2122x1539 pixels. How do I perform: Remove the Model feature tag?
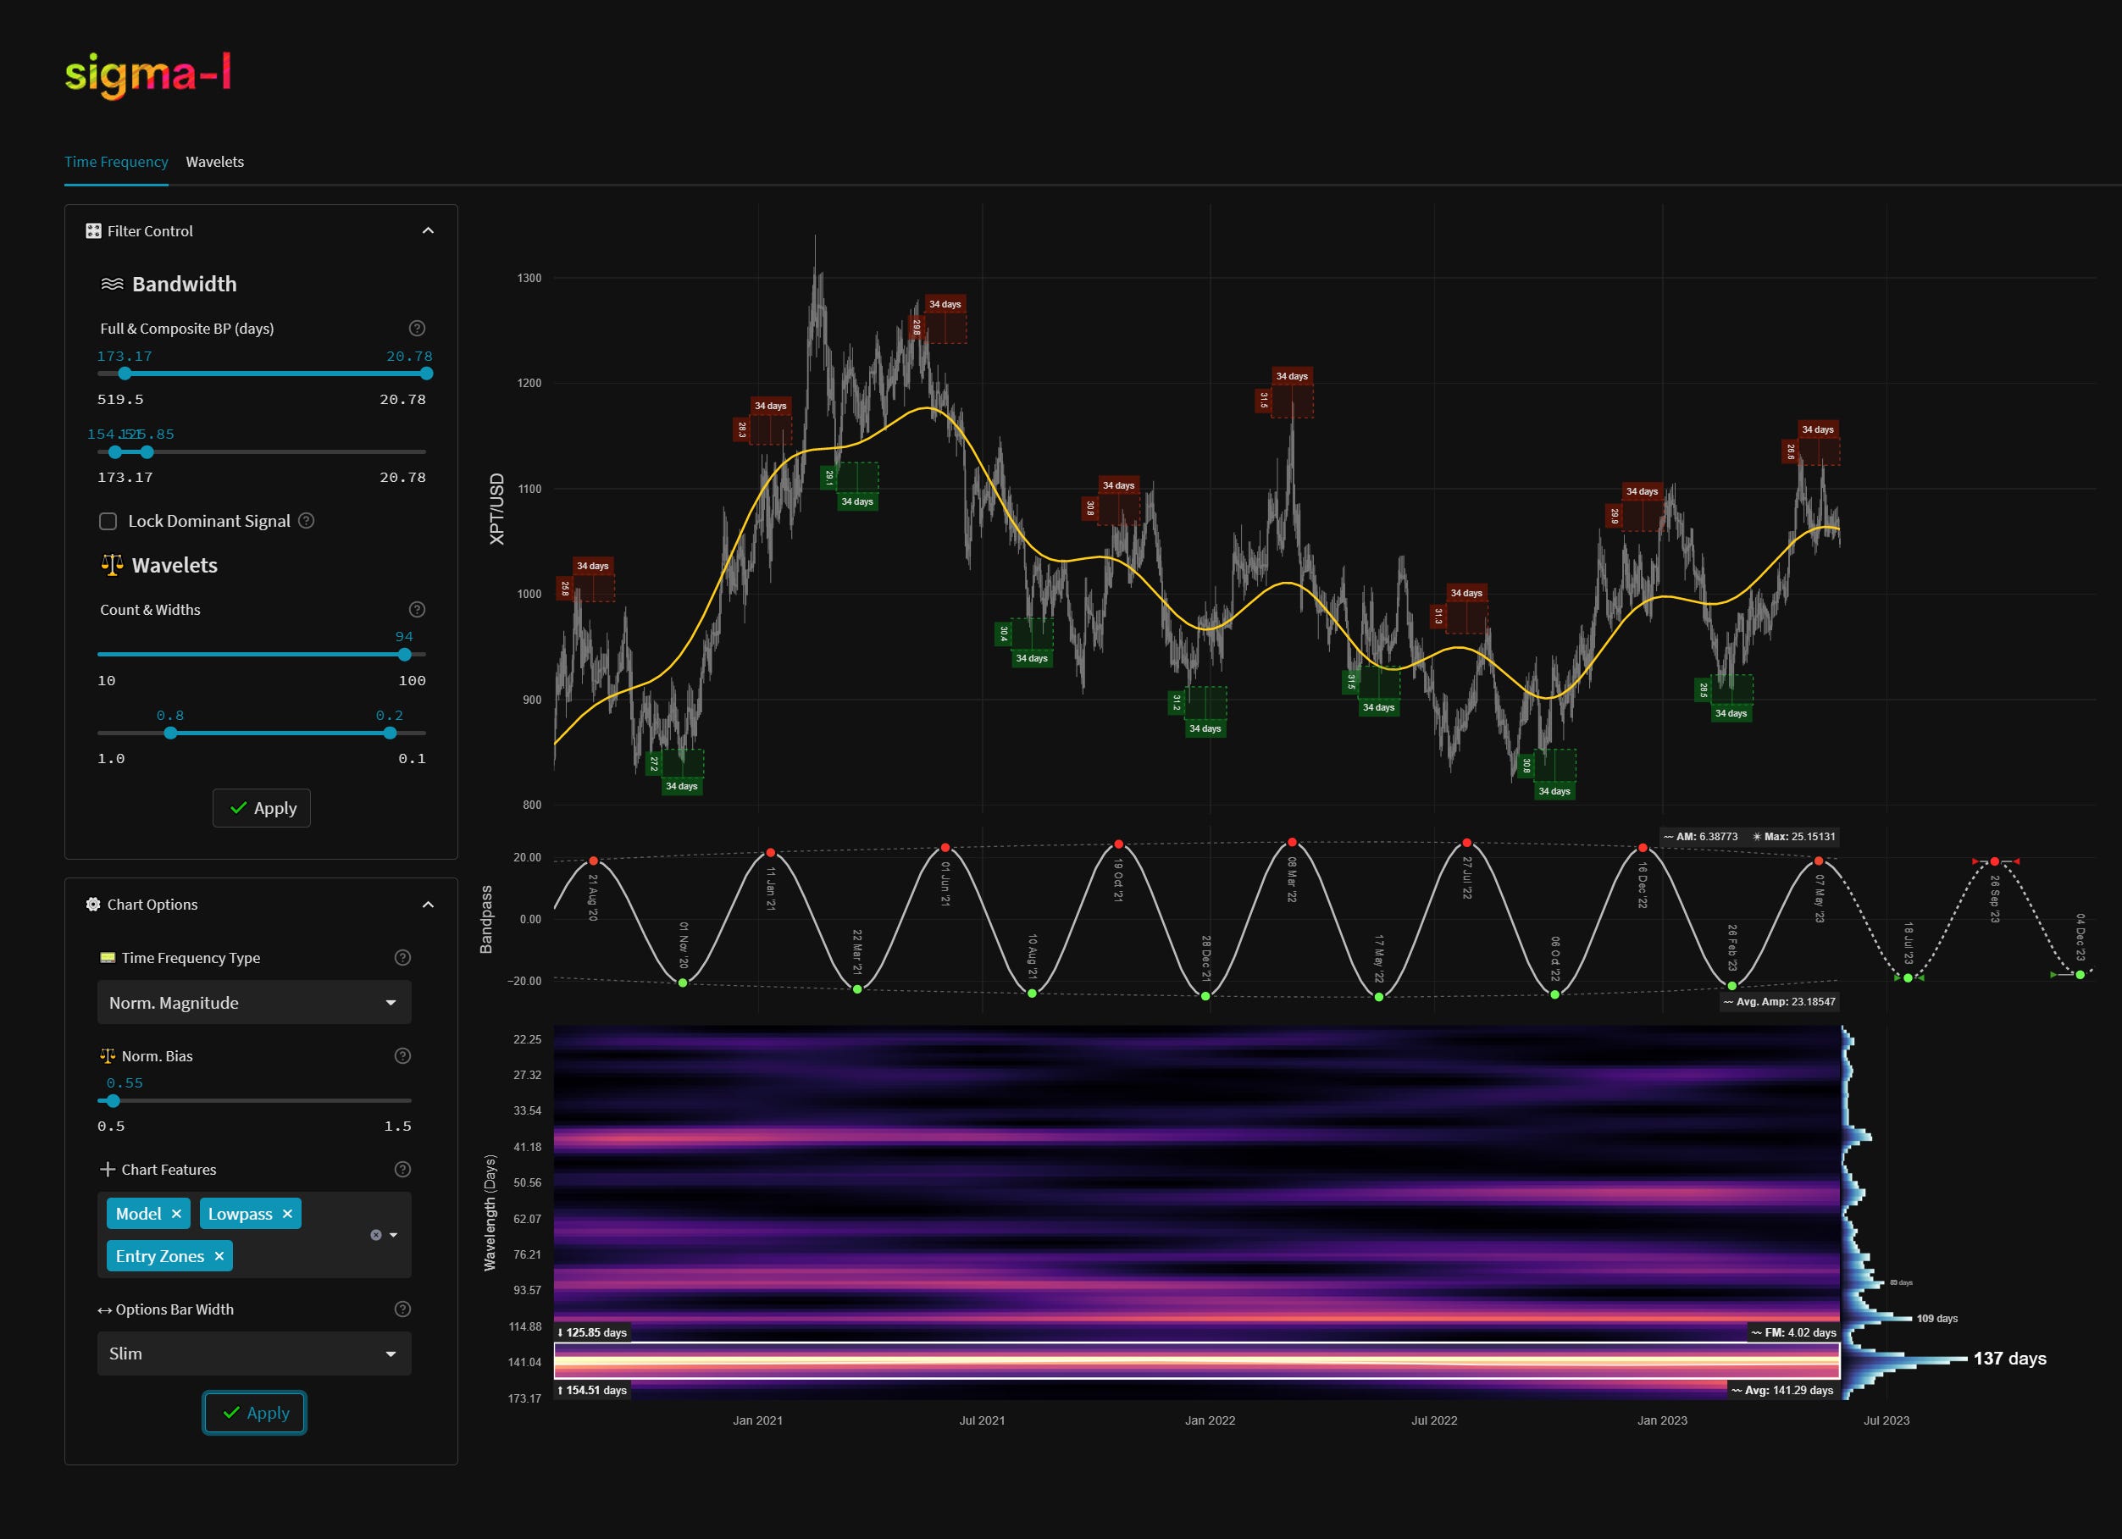[176, 1214]
